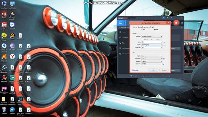Screen dimensions: 208x117
Task: Open the FPS dropdown showing 30
Action: (x=152, y=42)
